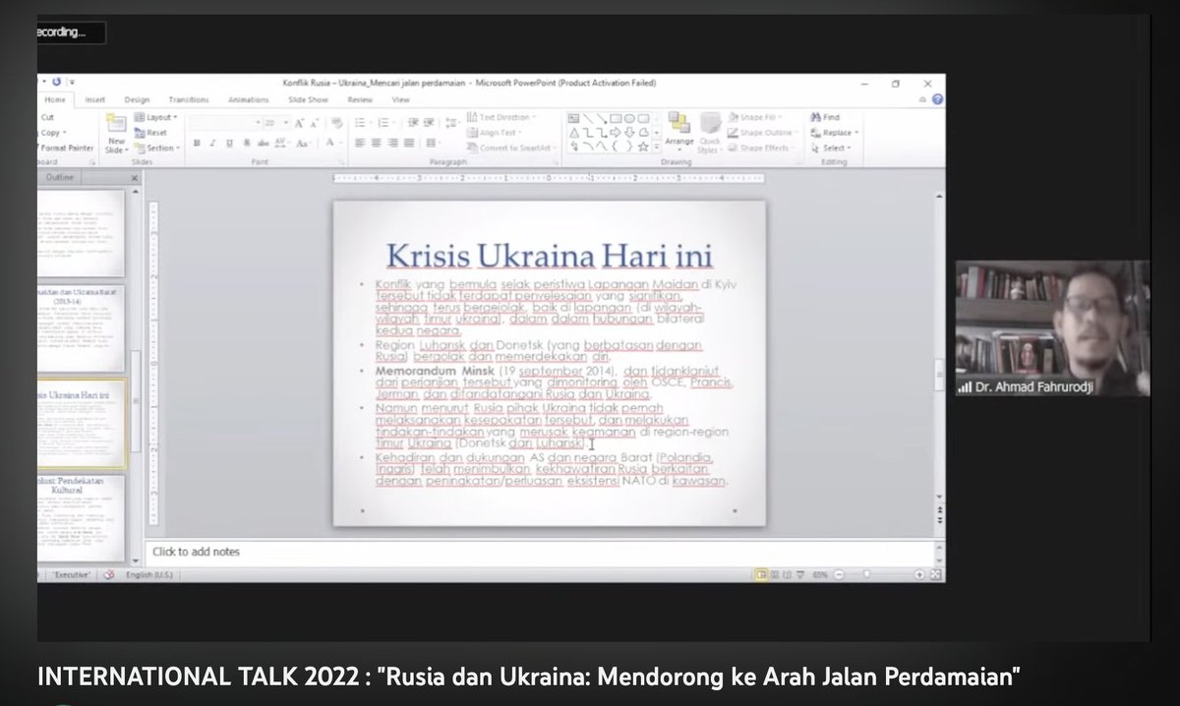Open the Slide Show ribbon tab
The image size is (1180, 706).
(308, 99)
